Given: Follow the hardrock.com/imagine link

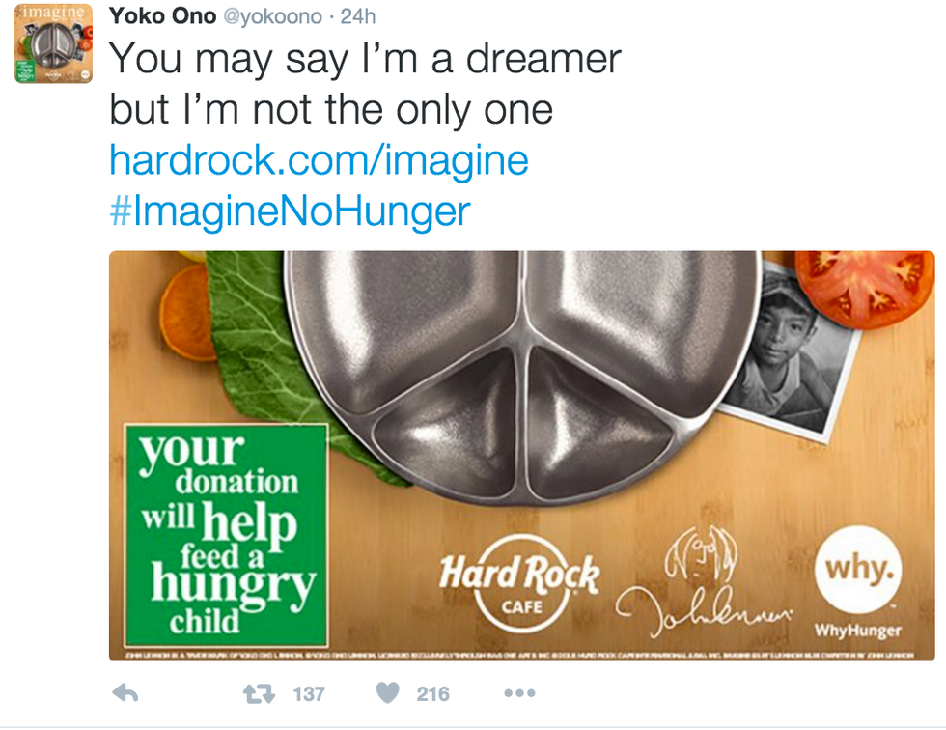Looking at the screenshot, I should coord(319,160).
